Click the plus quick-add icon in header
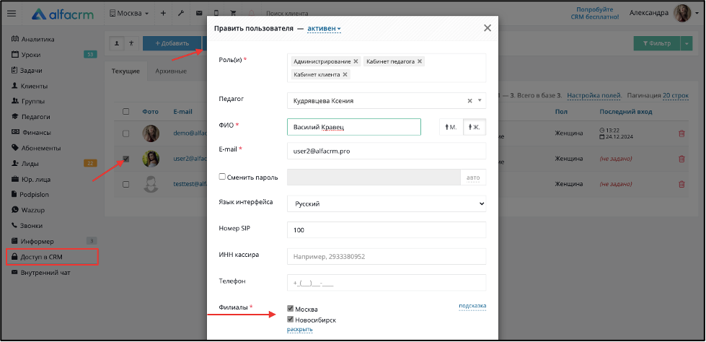Viewport: 706px width, 342px height. pyautogui.click(x=163, y=14)
